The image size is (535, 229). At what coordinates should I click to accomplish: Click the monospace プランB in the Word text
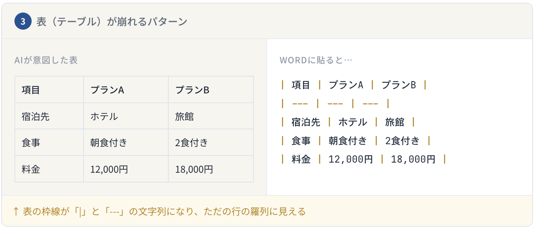pos(398,85)
